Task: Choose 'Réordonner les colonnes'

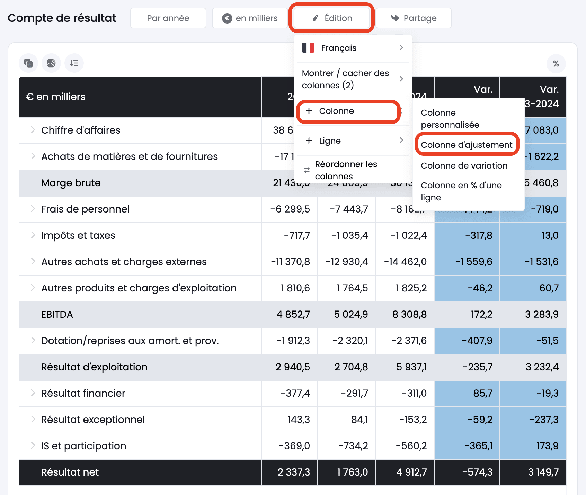Action: [353, 170]
